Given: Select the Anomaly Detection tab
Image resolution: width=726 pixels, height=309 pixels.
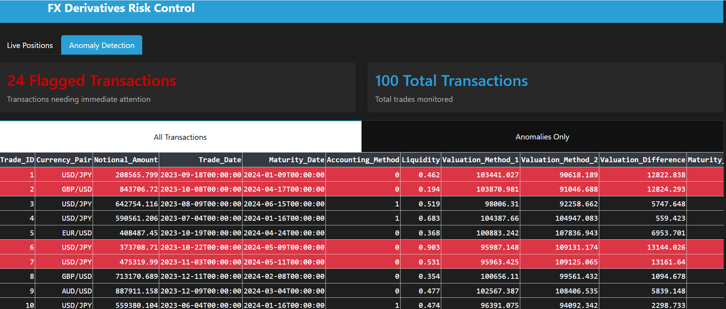Looking at the screenshot, I should pyautogui.click(x=102, y=45).
